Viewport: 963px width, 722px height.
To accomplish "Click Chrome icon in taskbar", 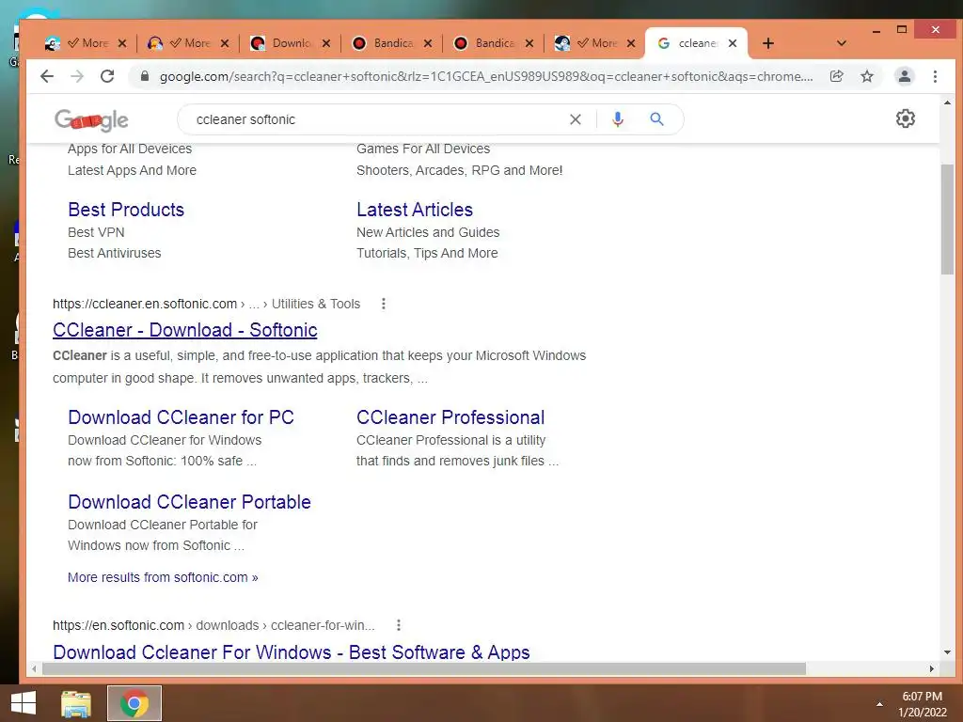I will click(x=134, y=703).
